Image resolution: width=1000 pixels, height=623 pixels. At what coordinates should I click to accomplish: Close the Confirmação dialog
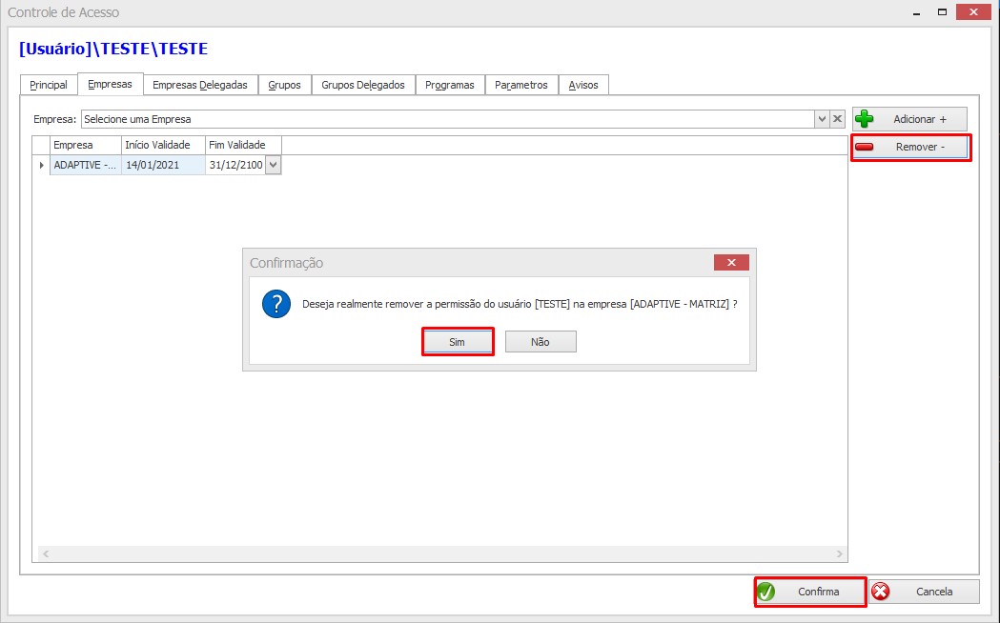[731, 263]
